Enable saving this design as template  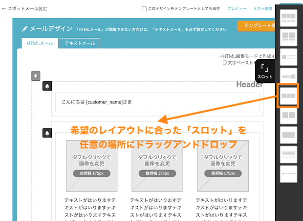click(144, 9)
